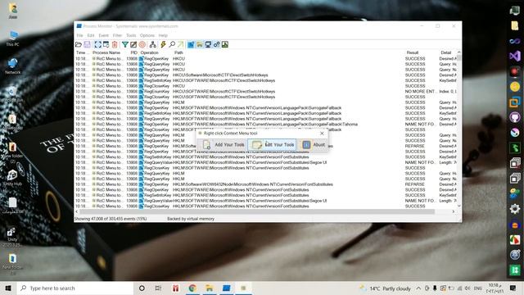Viewport: 524px width, 295px height.
Task: Click the Unity Hub desktop icon
Action: pyautogui.click(x=12, y=178)
